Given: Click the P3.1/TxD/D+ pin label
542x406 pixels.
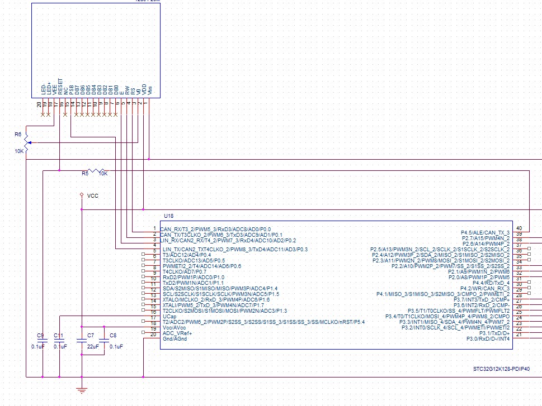Looking at the screenshot, I should (x=494, y=333).
